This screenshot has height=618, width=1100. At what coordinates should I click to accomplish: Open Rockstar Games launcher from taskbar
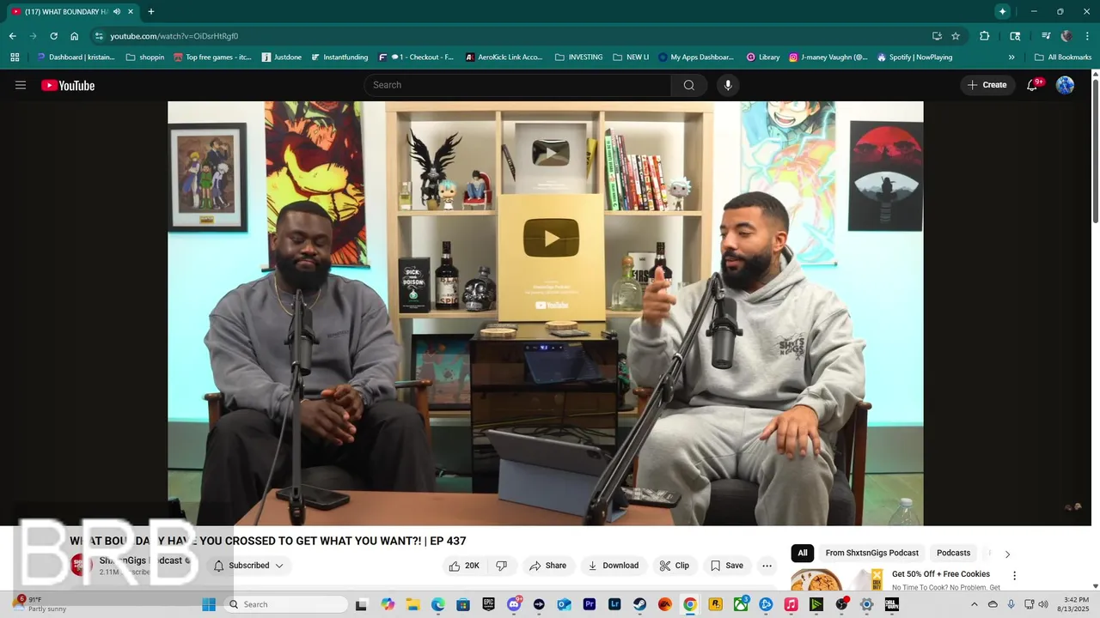coord(715,604)
